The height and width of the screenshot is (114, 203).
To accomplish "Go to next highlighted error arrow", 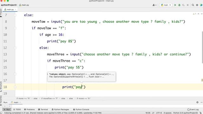I will click(x=202, y=14).
